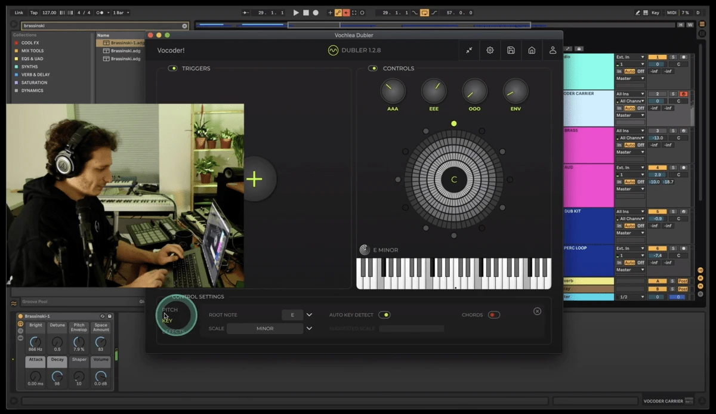Solo the BRASS track with its S button
This screenshot has height=414, width=716.
tap(673, 131)
